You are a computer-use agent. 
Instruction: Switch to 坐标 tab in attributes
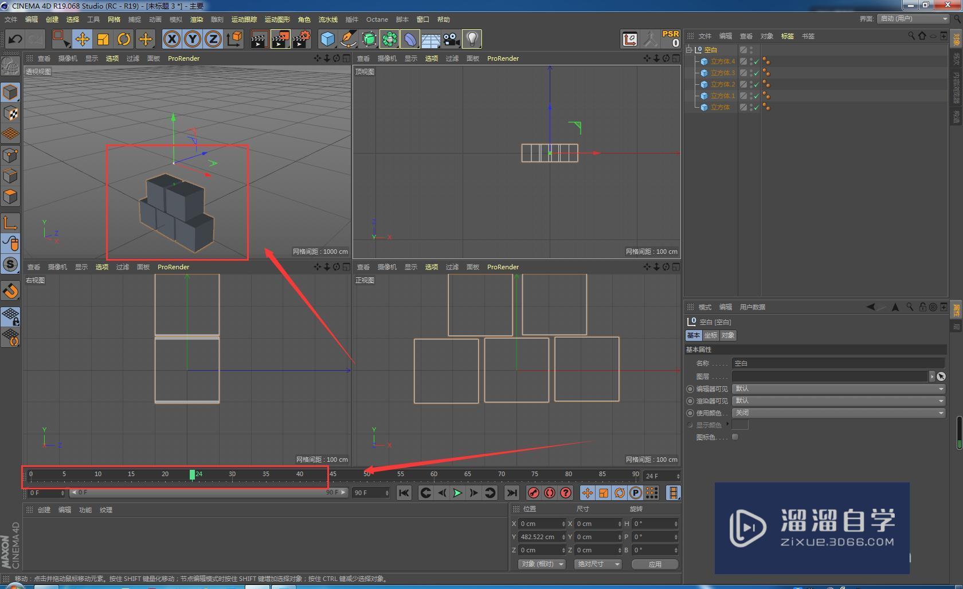click(x=710, y=335)
